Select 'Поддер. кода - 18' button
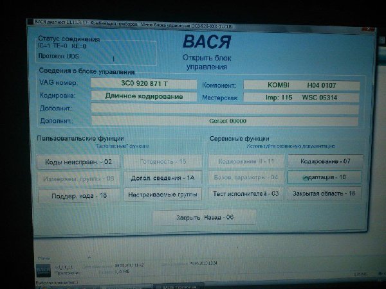The height and width of the screenshot is (289, 386). click(78, 195)
